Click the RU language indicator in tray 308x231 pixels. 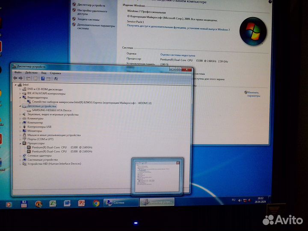[234, 200]
